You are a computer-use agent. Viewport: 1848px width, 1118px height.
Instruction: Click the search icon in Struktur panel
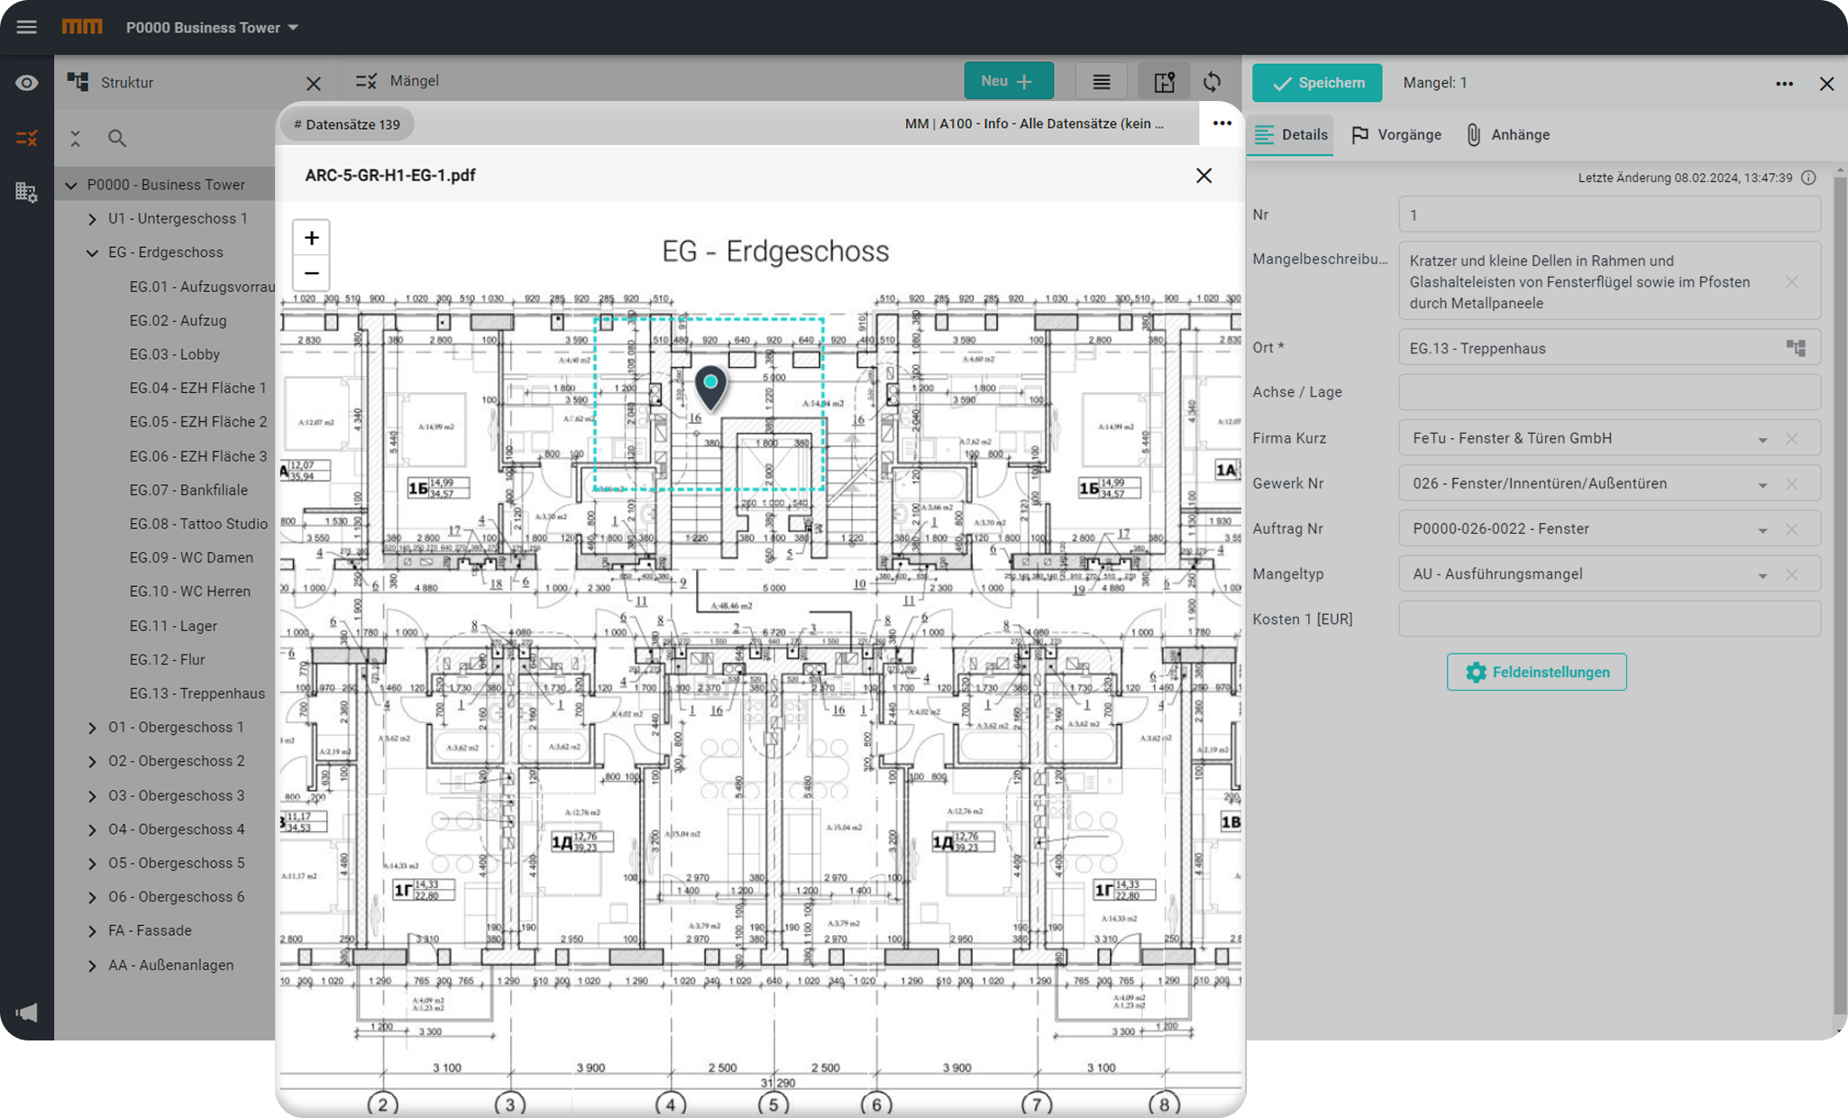[x=117, y=138]
